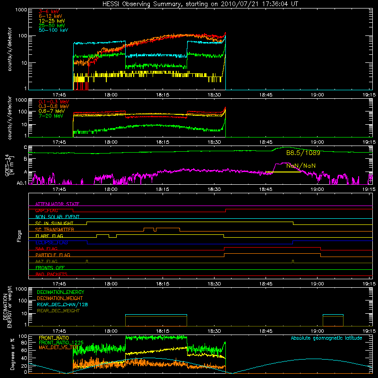Click the 'Degrees or %' axis title
378x378 pixels.
(x=12, y=354)
